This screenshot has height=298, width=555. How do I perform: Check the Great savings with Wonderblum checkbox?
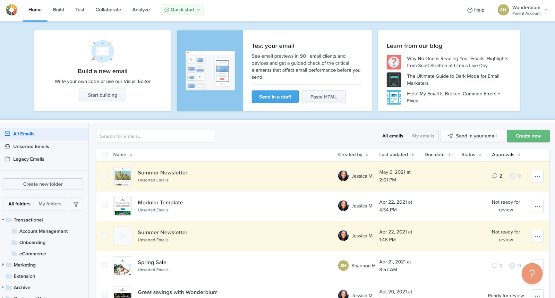(105, 295)
